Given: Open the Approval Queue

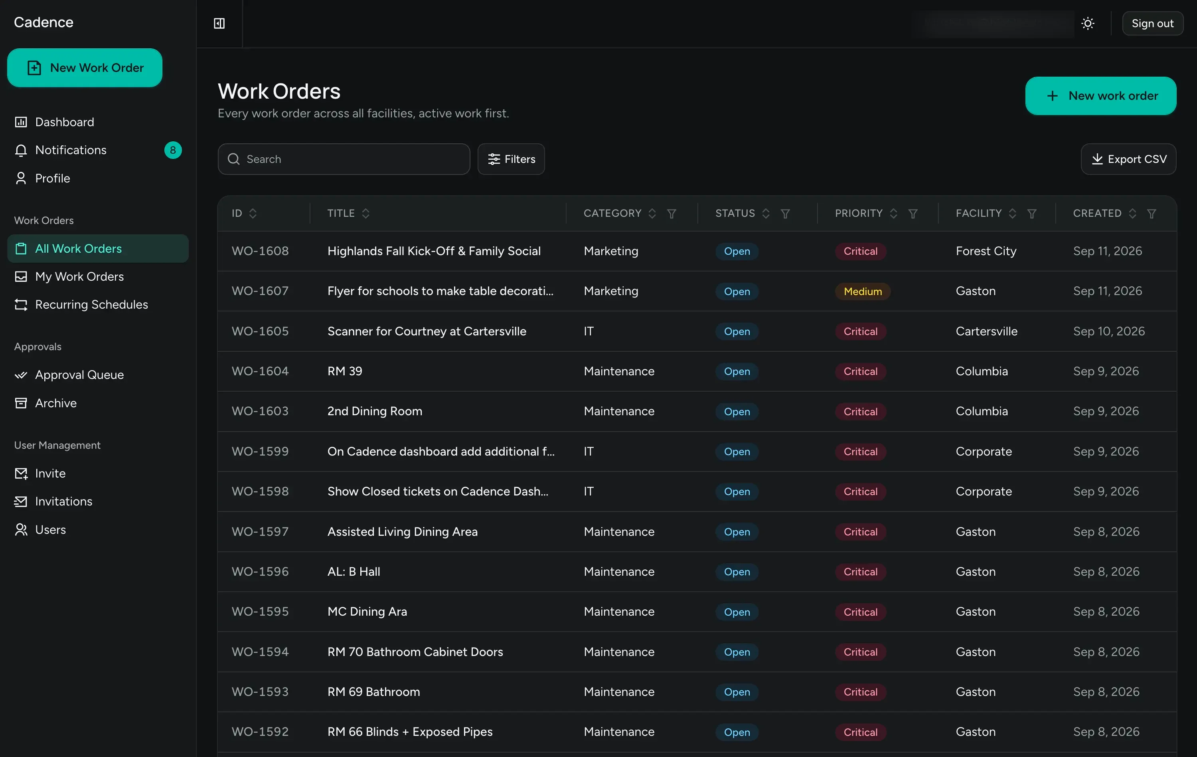Looking at the screenshot, I should pyautogui.click(x=97, y=375).
